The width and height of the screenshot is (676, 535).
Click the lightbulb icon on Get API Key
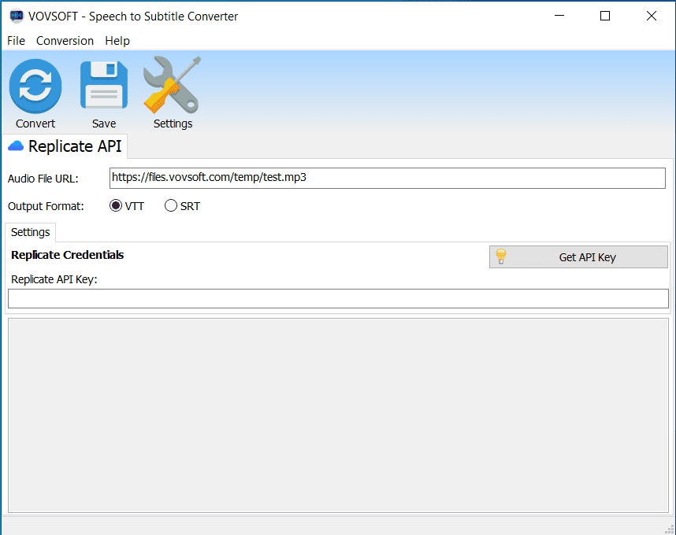coord(501,256)
